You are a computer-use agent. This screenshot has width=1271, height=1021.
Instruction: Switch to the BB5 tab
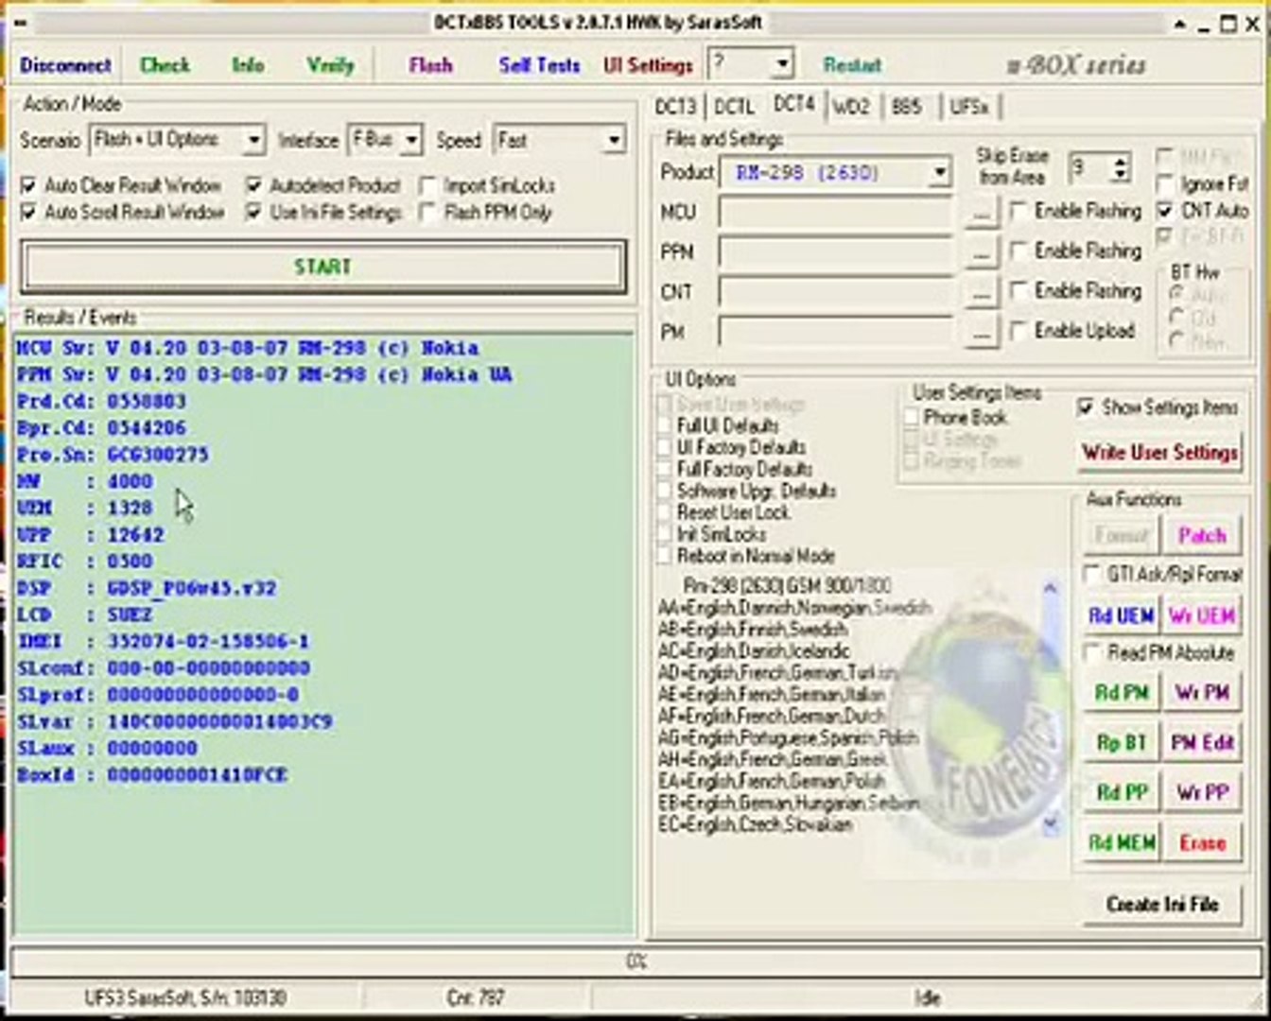(x=905, y=107)
